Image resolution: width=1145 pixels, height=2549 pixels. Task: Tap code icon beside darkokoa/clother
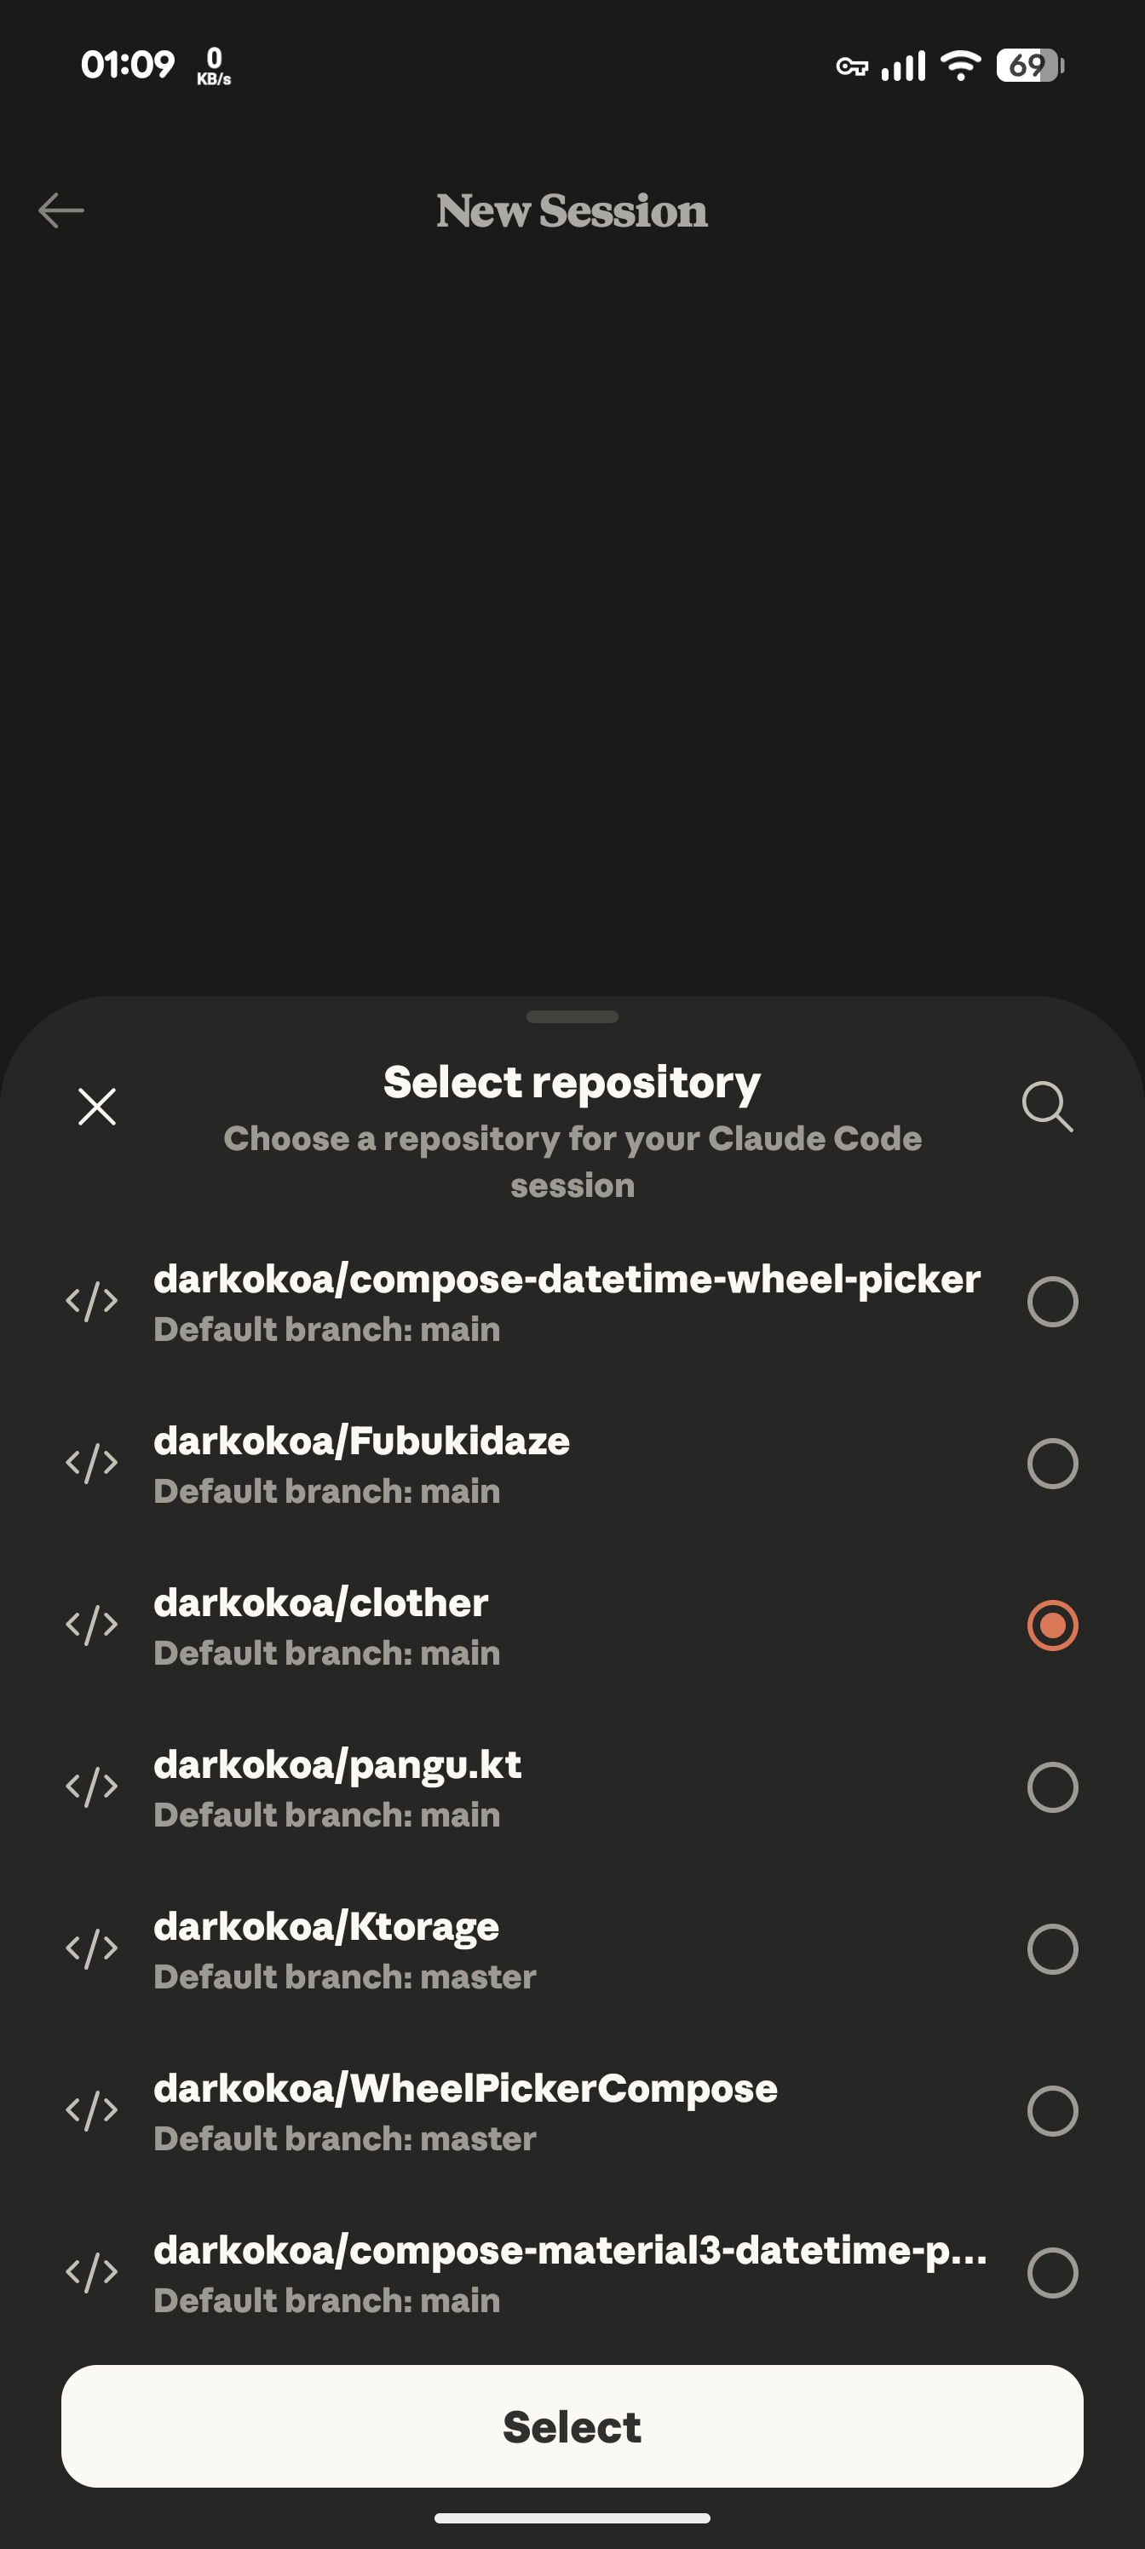(92, 1625)
